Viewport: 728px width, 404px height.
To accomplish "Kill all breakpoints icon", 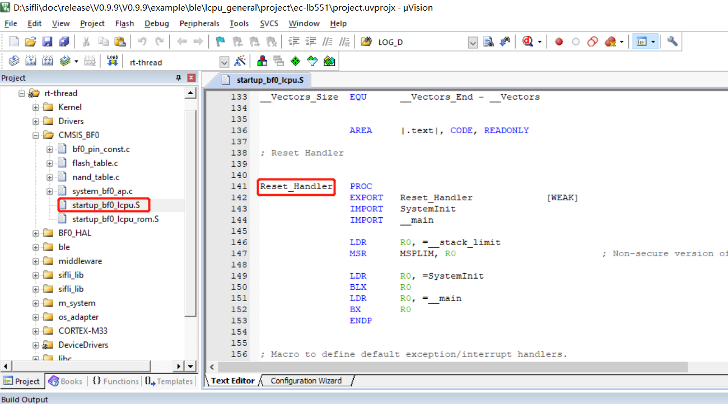I will [610, 42].
